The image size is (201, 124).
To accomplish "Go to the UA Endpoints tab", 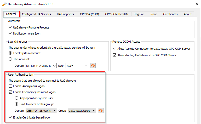I will coord(65,14).
